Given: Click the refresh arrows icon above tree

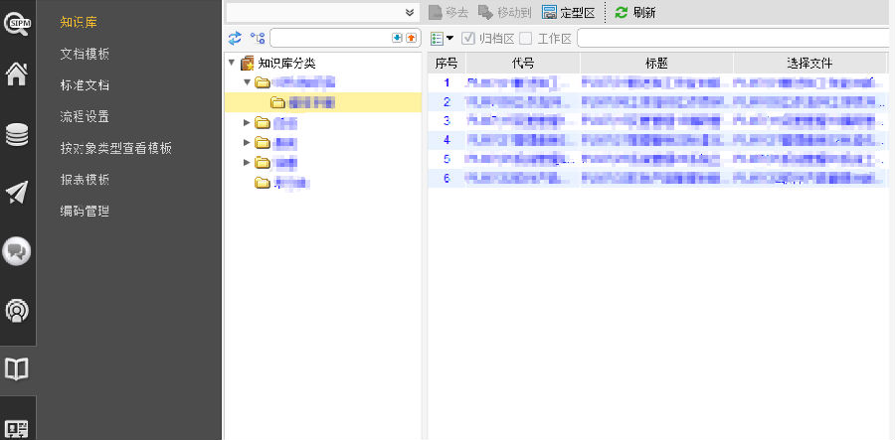Looking at the screenshot, I should coord(235,38).
